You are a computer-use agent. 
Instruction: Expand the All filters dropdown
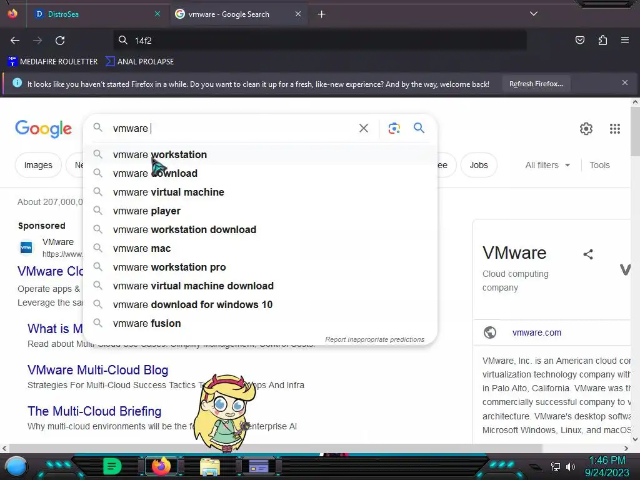pos(547,165)
